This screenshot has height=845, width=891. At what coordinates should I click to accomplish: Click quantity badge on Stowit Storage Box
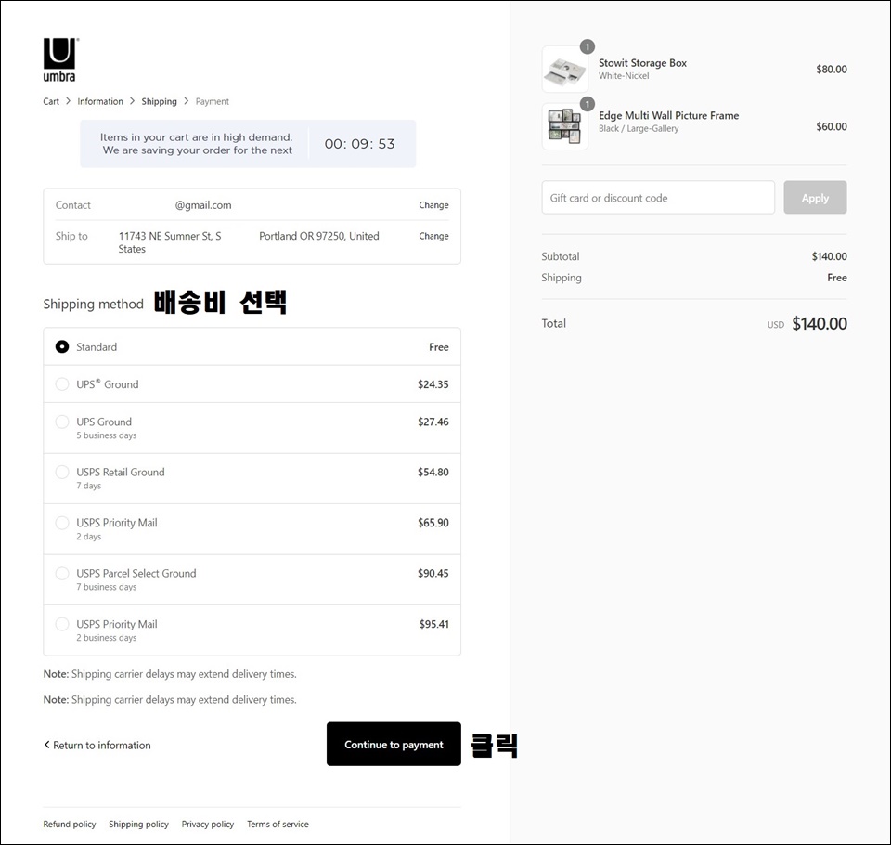pos(587,46)
